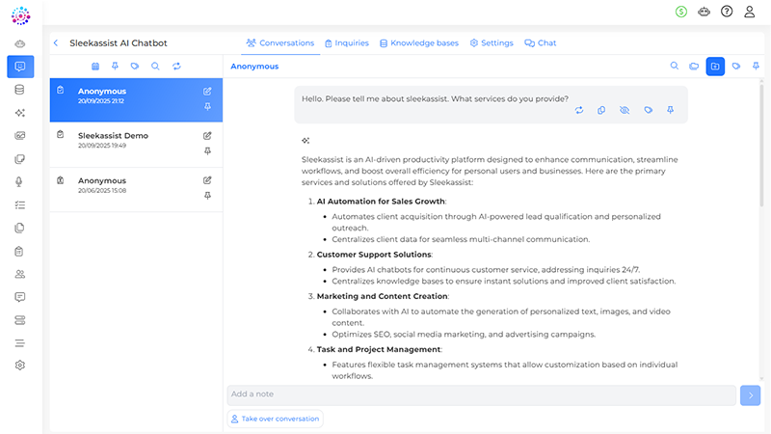Open the microphone item in left sidebar
This screenshot has width=771, height=434.
(x=20, y=182)
